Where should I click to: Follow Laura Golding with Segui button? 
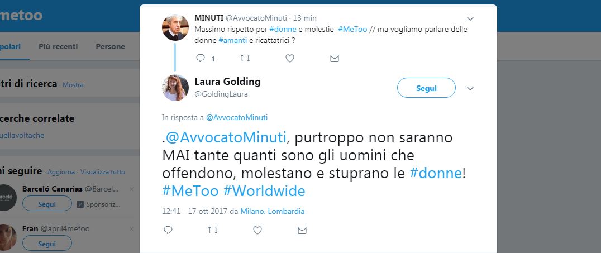coord(426,88)
